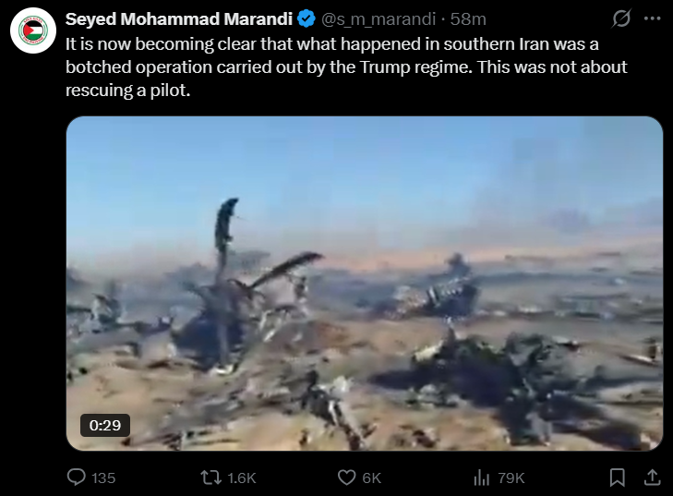Share the post via upload icon
This screenshot has height=496, width=673.
(x=652, y=478)
